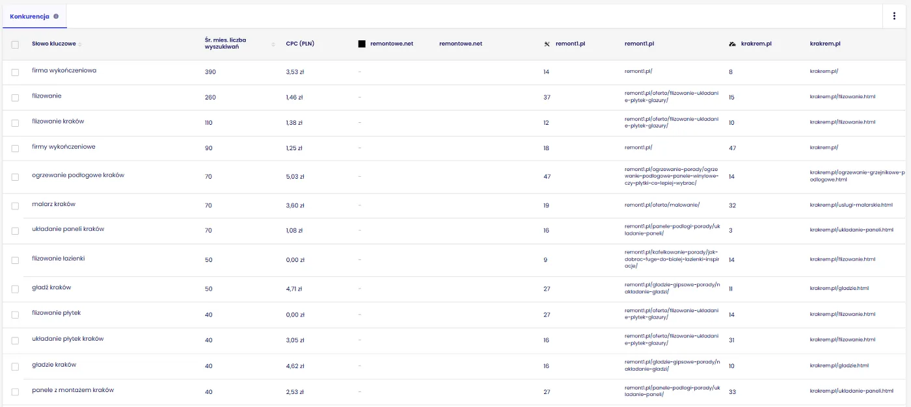Click the Słowo kluczowe column header
The image size is (911, 407).
point(54,44)
